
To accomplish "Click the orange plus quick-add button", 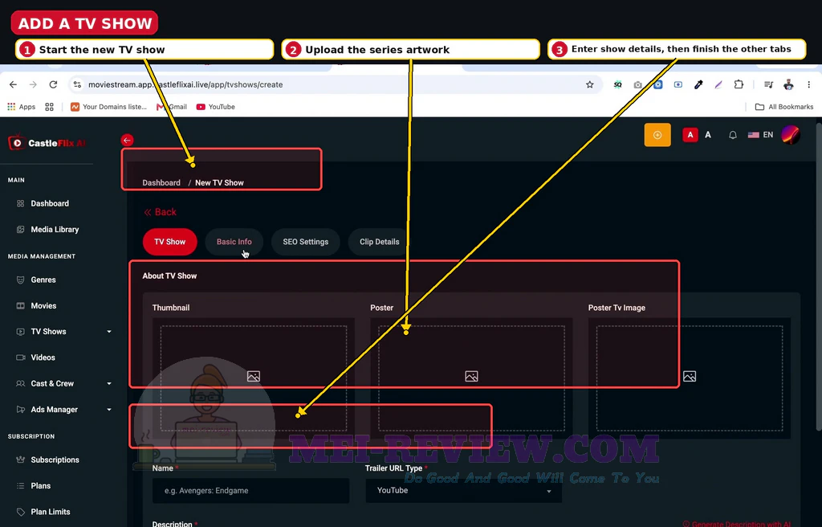I will pos(657,135).
